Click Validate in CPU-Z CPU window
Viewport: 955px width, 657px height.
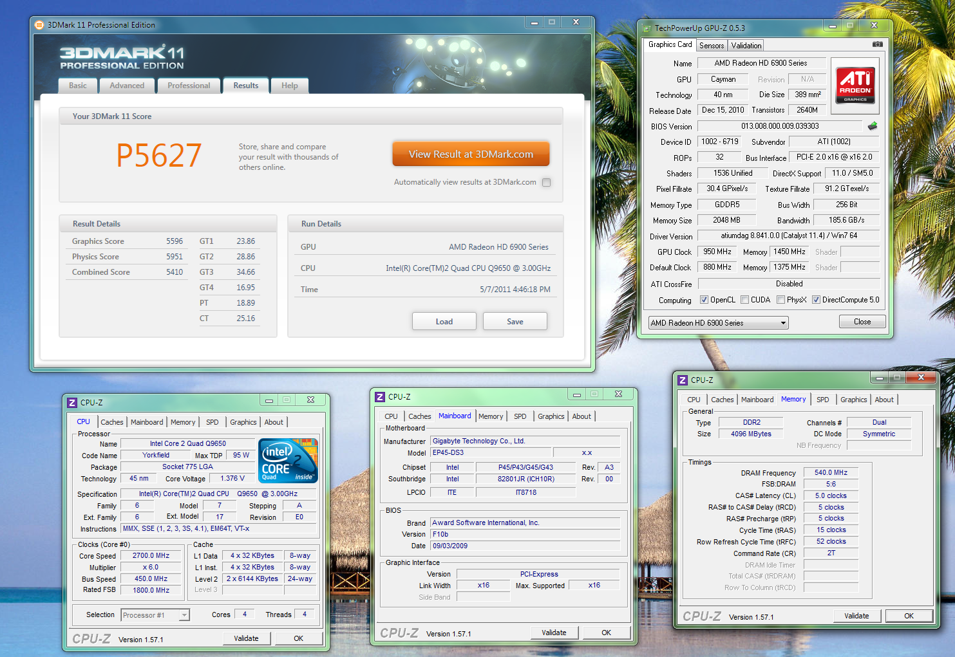(x=246, y=638)
